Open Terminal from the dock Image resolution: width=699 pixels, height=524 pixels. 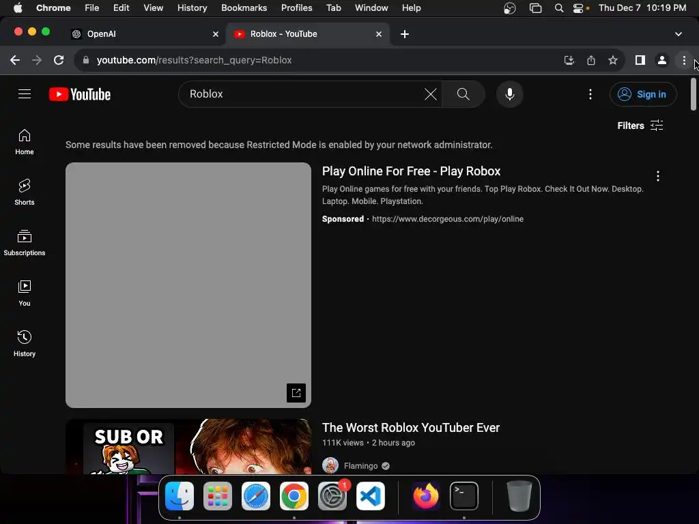coord(464,496)
